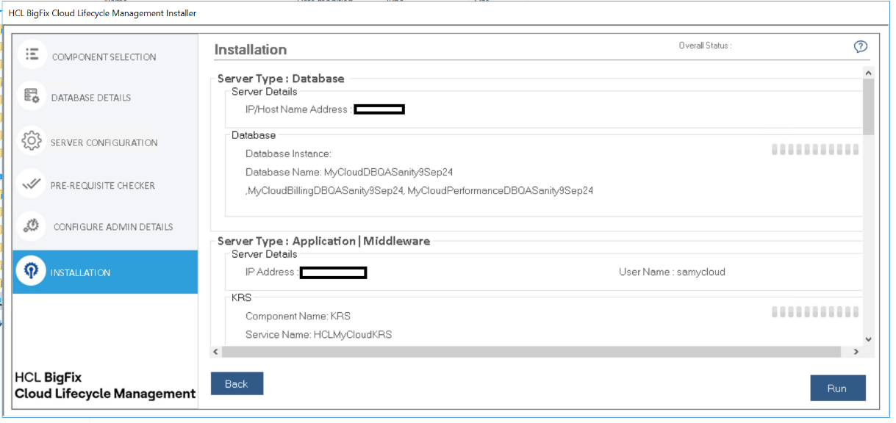Click the KRS component progress bar
Image resolution: width=896 pixels, height=423 pixels.
[x=815, y=312]
